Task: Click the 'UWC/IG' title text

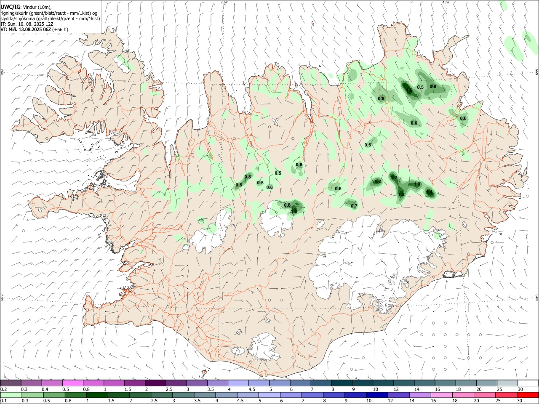Action: [10, 7]
